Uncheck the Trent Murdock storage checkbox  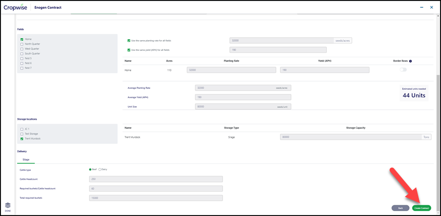(x=22, y=139)
